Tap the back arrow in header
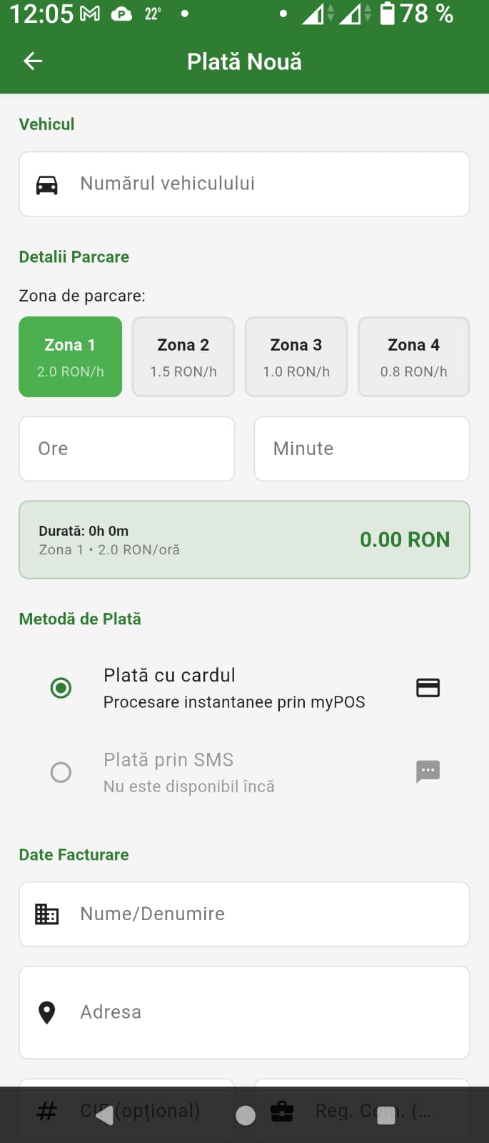489x1143 pixels. pyautogui.click(x=33, y=61)
